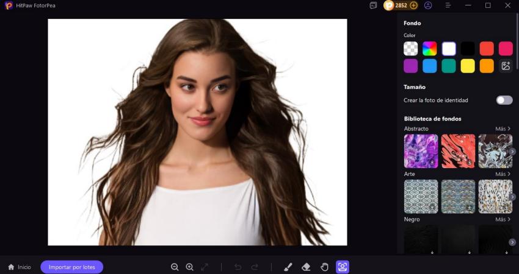519x274 pixels.
Task: Select the eraser tool
Action: tap(307, 267)
